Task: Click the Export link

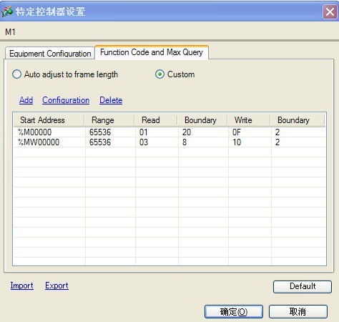Action: 56,286
